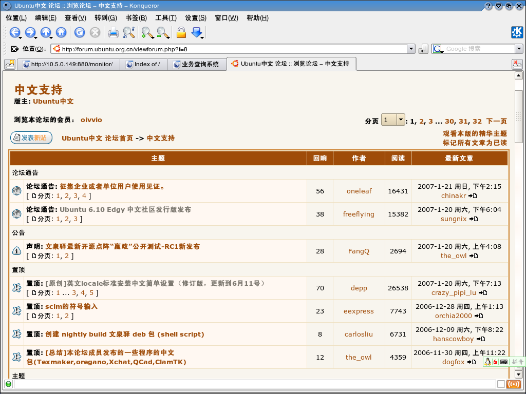This screenshot has height=394, width=526.
Task: Open author profile link depp
Action: (359, 288)
